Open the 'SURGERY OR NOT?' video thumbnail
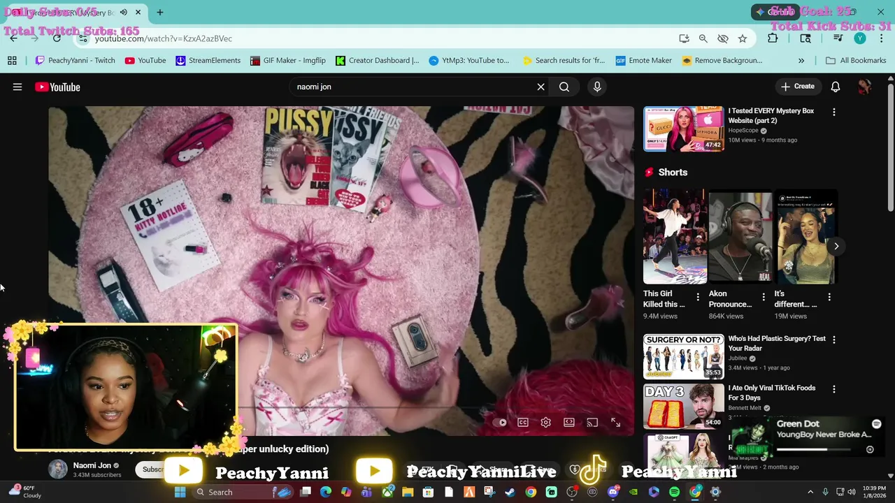The height and width of the screenshot is (503, 895). point(684,356)
